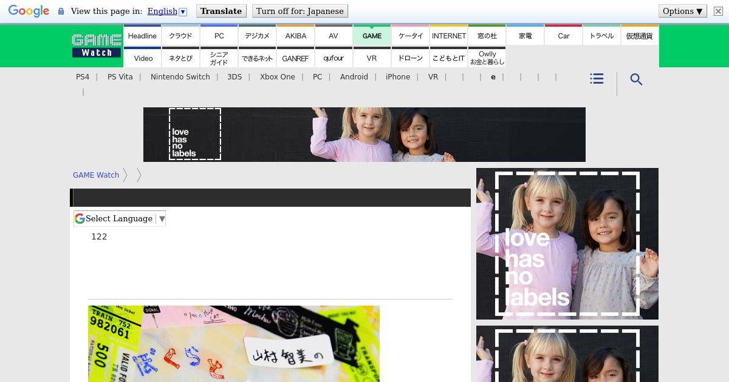Click the lock icon in translate bar
This screenshot has width=729, height=382.
coord(61,12)
